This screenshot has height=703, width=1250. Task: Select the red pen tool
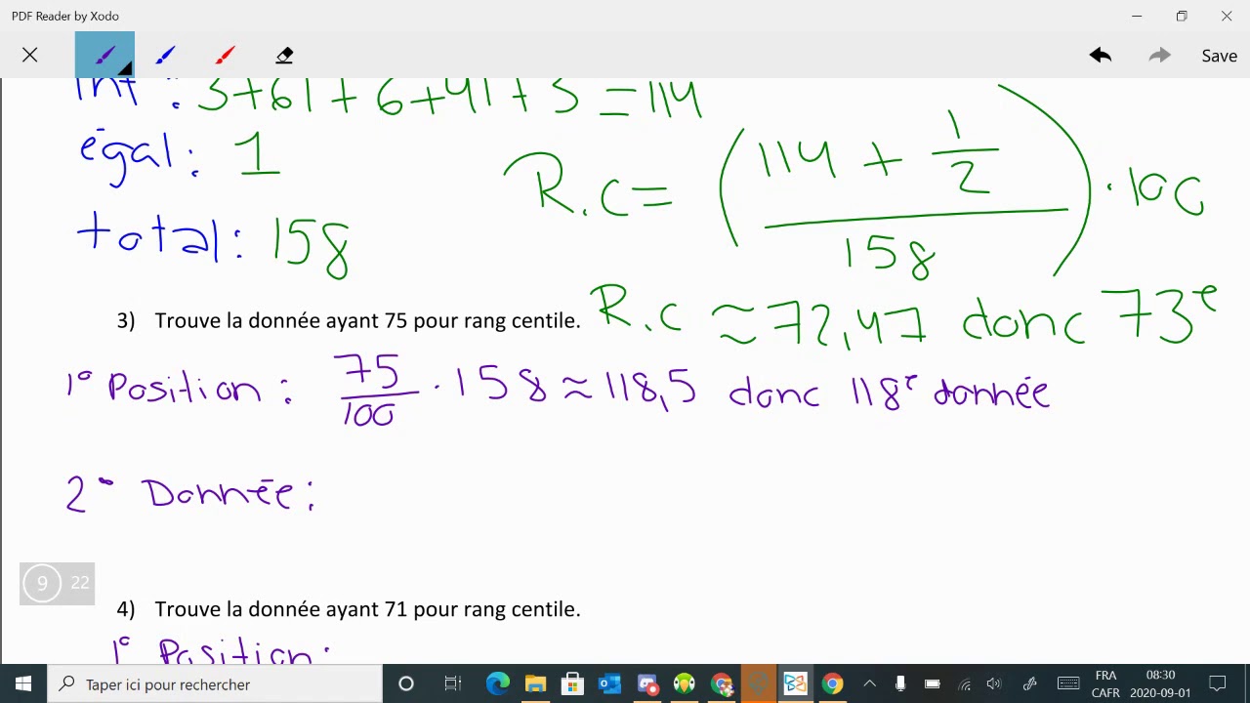(x=225, y=56)
